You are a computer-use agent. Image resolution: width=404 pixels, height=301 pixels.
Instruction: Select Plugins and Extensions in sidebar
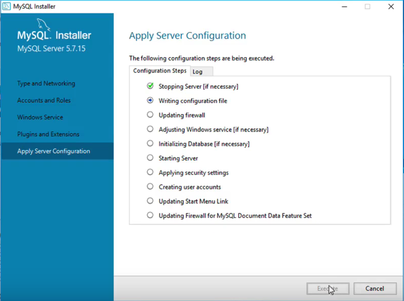point(48,134)
